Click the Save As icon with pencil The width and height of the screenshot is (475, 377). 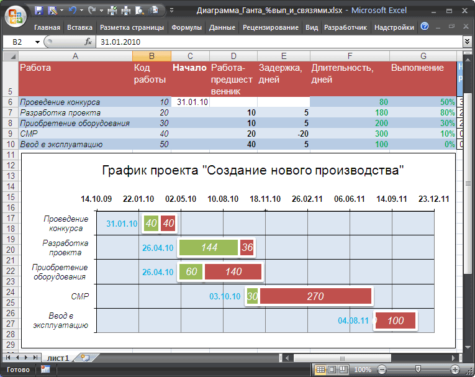[x=53, y=11]
